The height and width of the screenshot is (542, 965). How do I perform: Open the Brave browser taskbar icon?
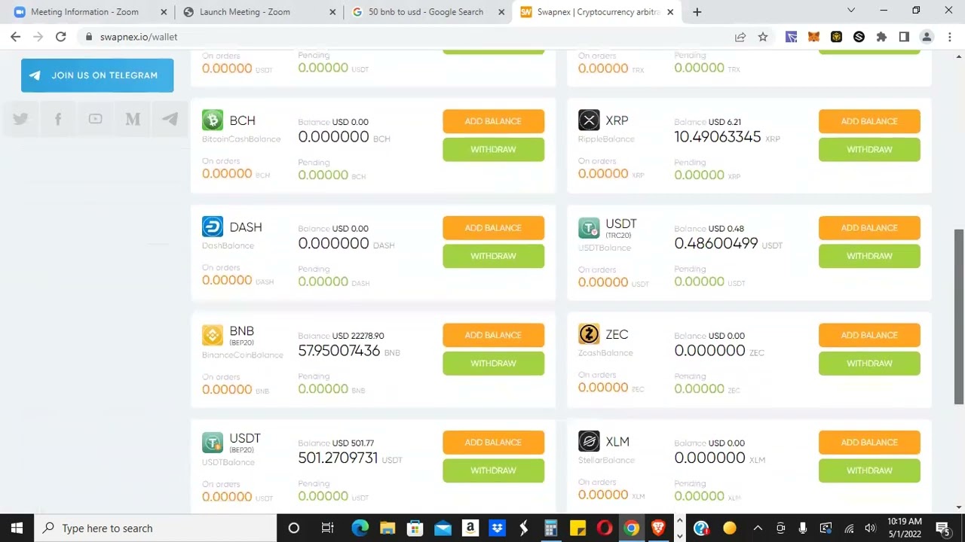tap(658, 528)
